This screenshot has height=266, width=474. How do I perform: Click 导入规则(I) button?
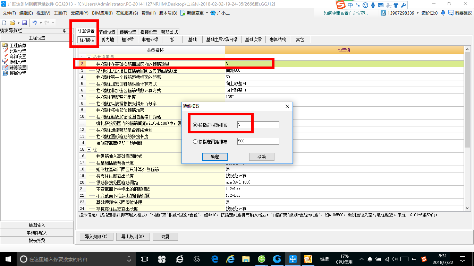tap(96, 237)
